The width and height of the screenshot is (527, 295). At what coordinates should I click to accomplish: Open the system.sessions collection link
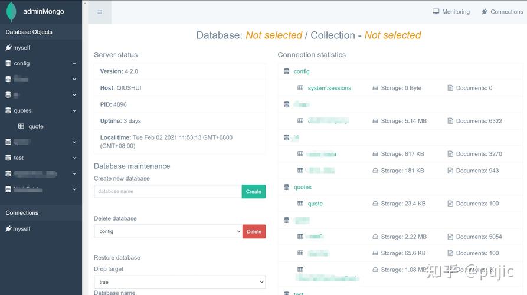(x=329, y=88)
